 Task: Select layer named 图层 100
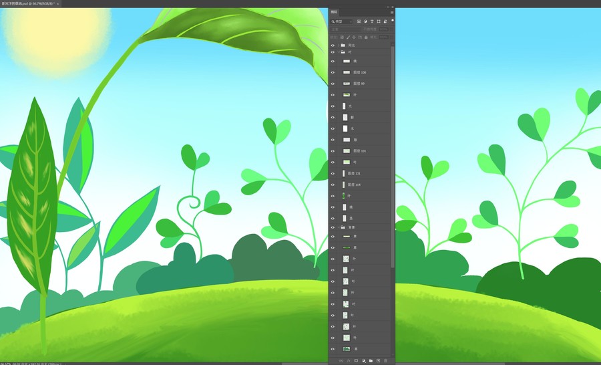(x=359, y=72)
